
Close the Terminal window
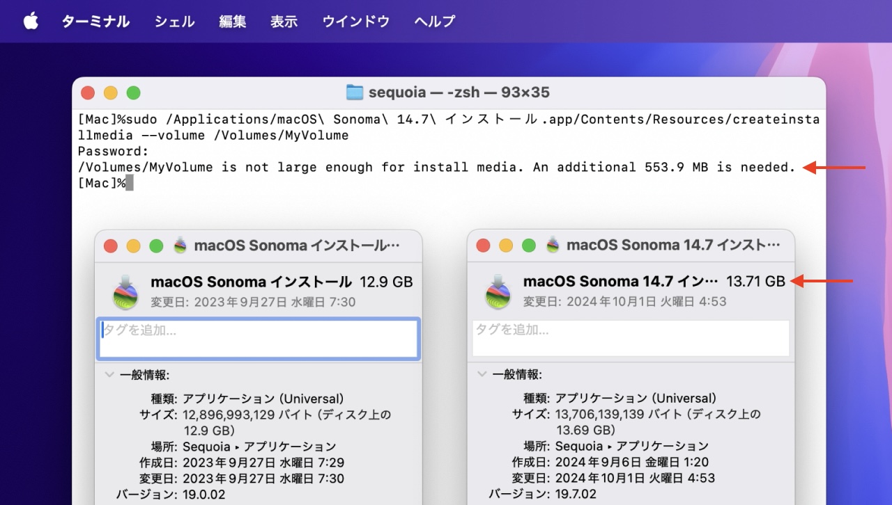(88, 93)
